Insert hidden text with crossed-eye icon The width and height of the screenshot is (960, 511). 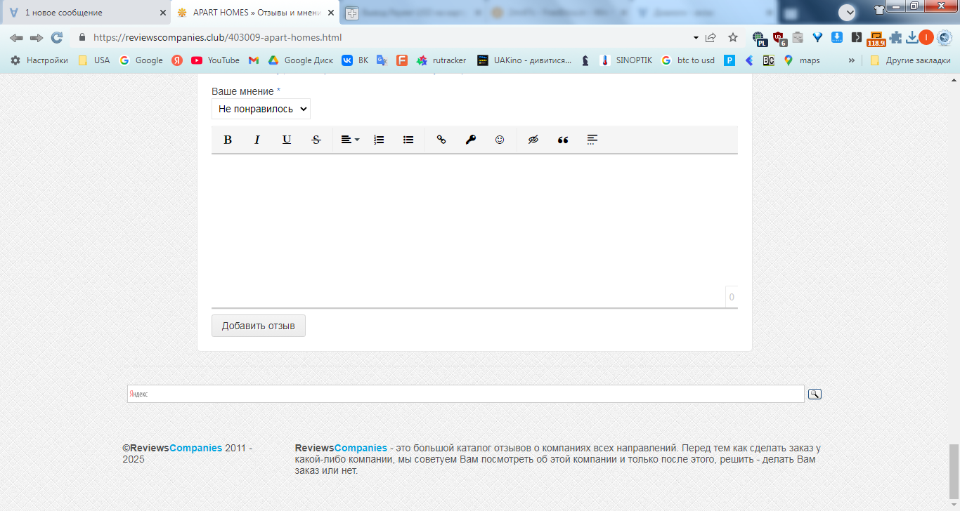(x=533, y=140)
